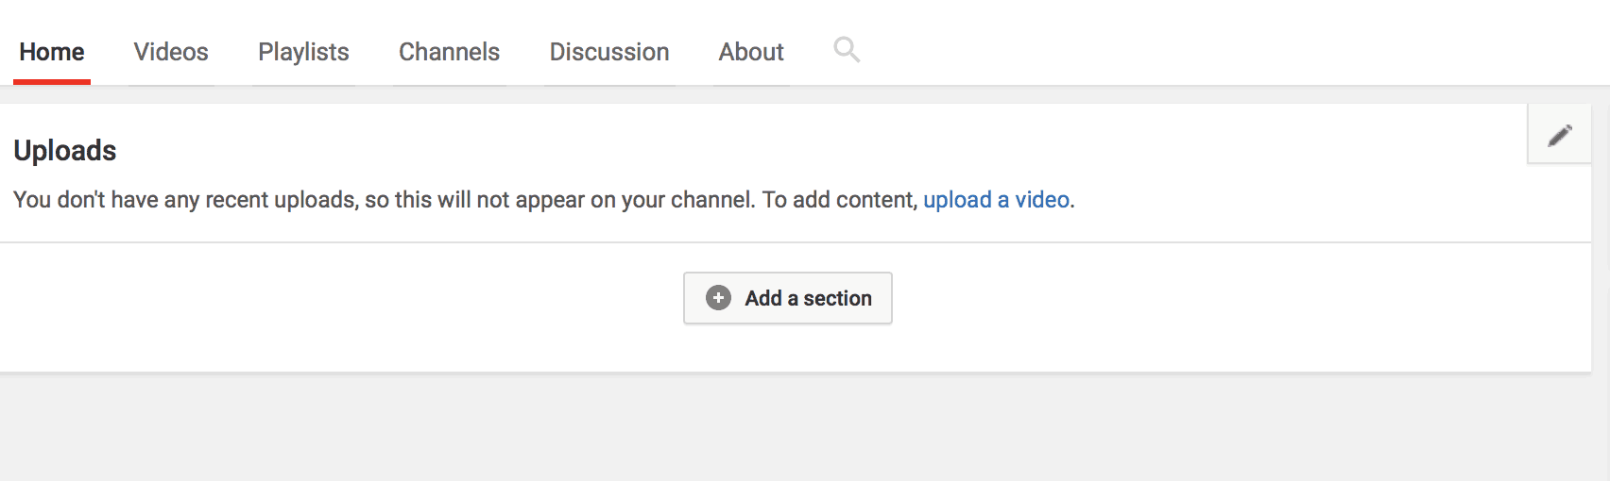Show the channel's video list via Videos
Screen dimensions: 1610x481
click(171, 52)
